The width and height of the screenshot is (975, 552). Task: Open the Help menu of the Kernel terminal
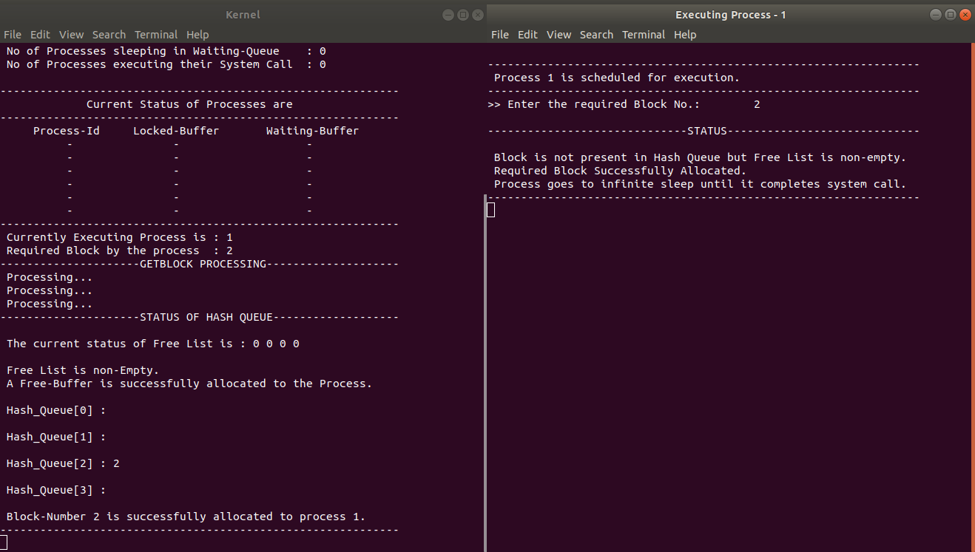tap(197, 34)
